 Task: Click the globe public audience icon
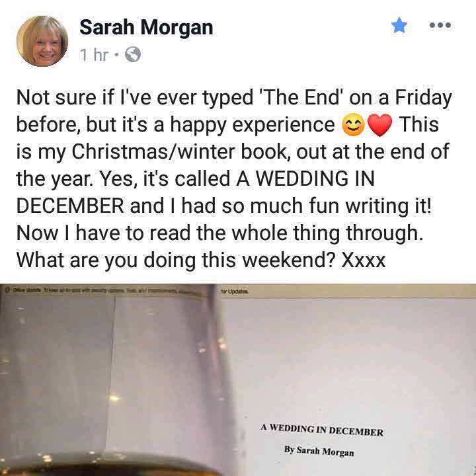tap(133, 55)
